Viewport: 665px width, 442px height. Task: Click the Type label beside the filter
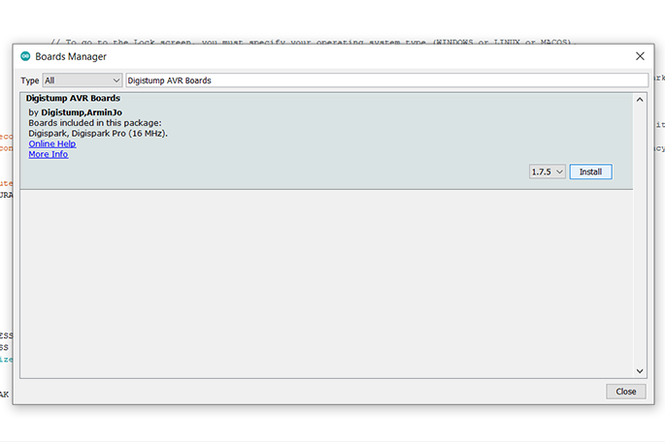(30, 80)
